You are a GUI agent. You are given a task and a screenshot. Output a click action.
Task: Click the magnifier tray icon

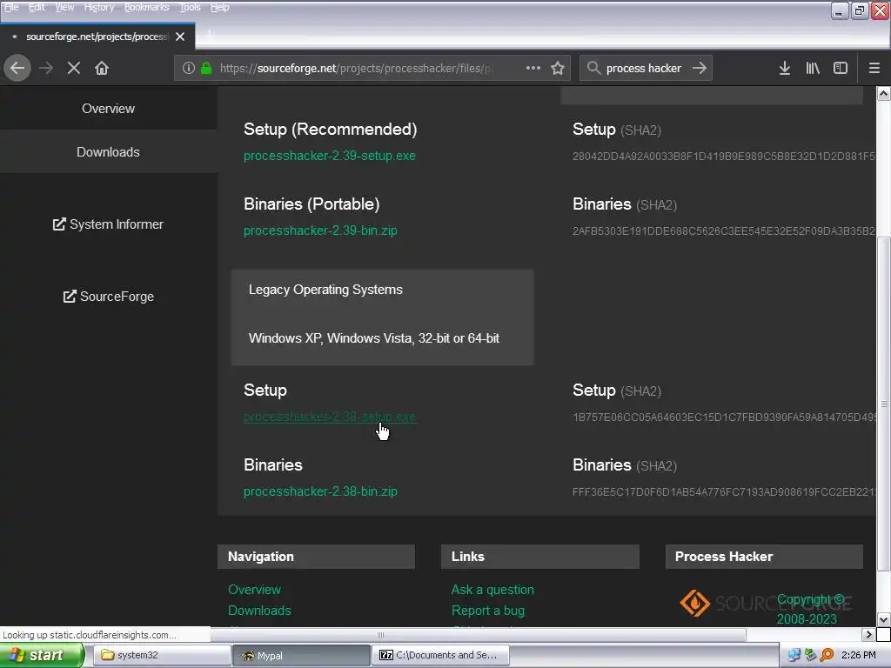click(827, 656)
